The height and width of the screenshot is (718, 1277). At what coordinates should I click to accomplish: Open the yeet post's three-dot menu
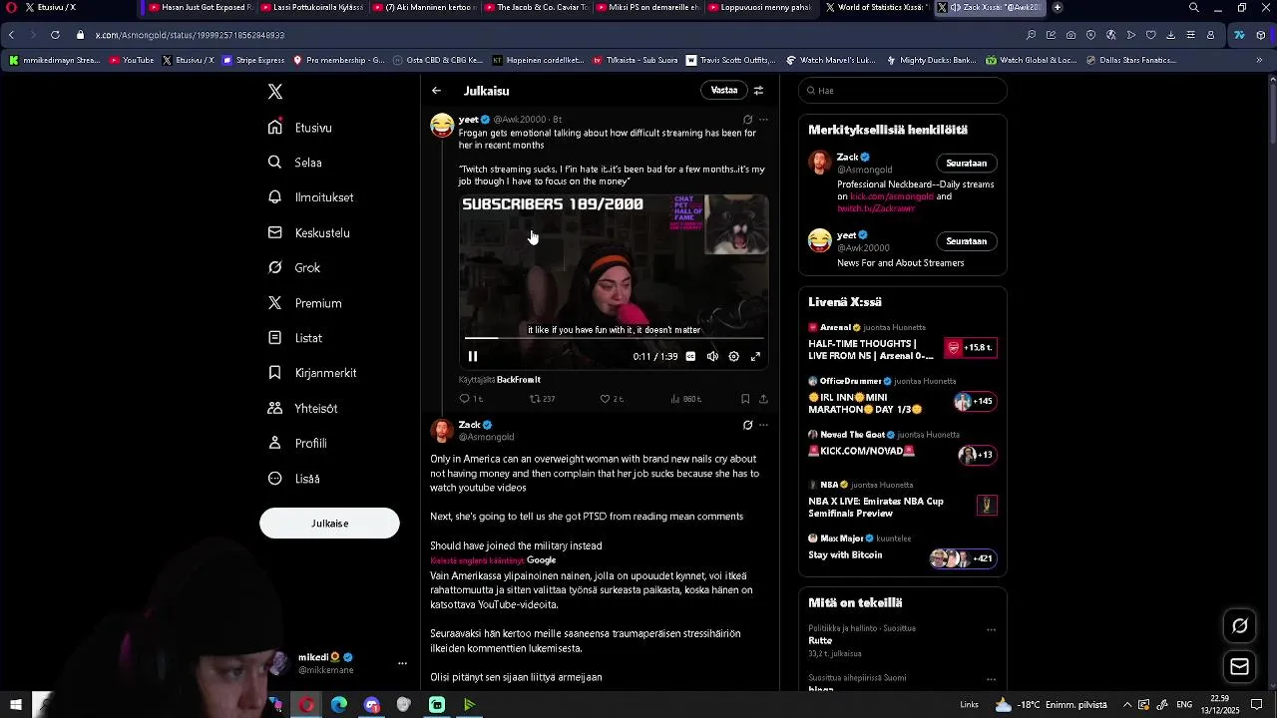coord(763,120)
